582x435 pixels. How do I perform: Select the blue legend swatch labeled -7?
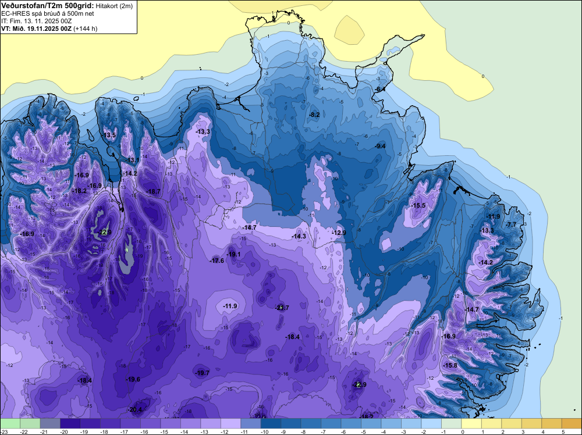pyautogui.click(x=331, y=423)
